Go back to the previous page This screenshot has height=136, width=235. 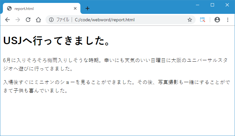click(7, 20)
